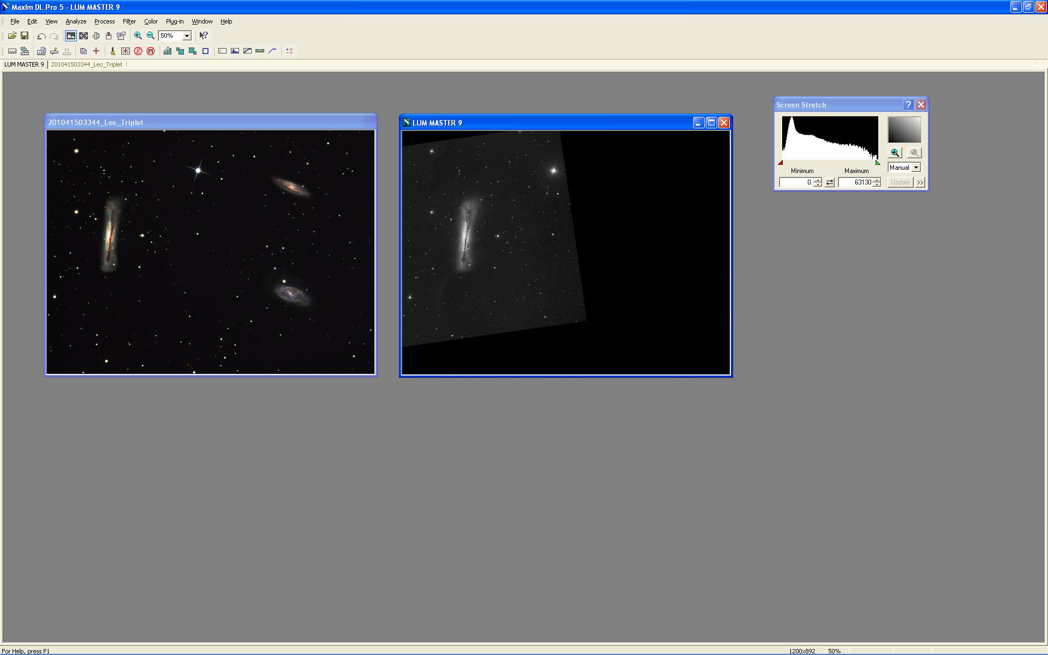Open the bar chart graph icon
The width and height of the screenshot is (1048, 655).
[168, 51]
